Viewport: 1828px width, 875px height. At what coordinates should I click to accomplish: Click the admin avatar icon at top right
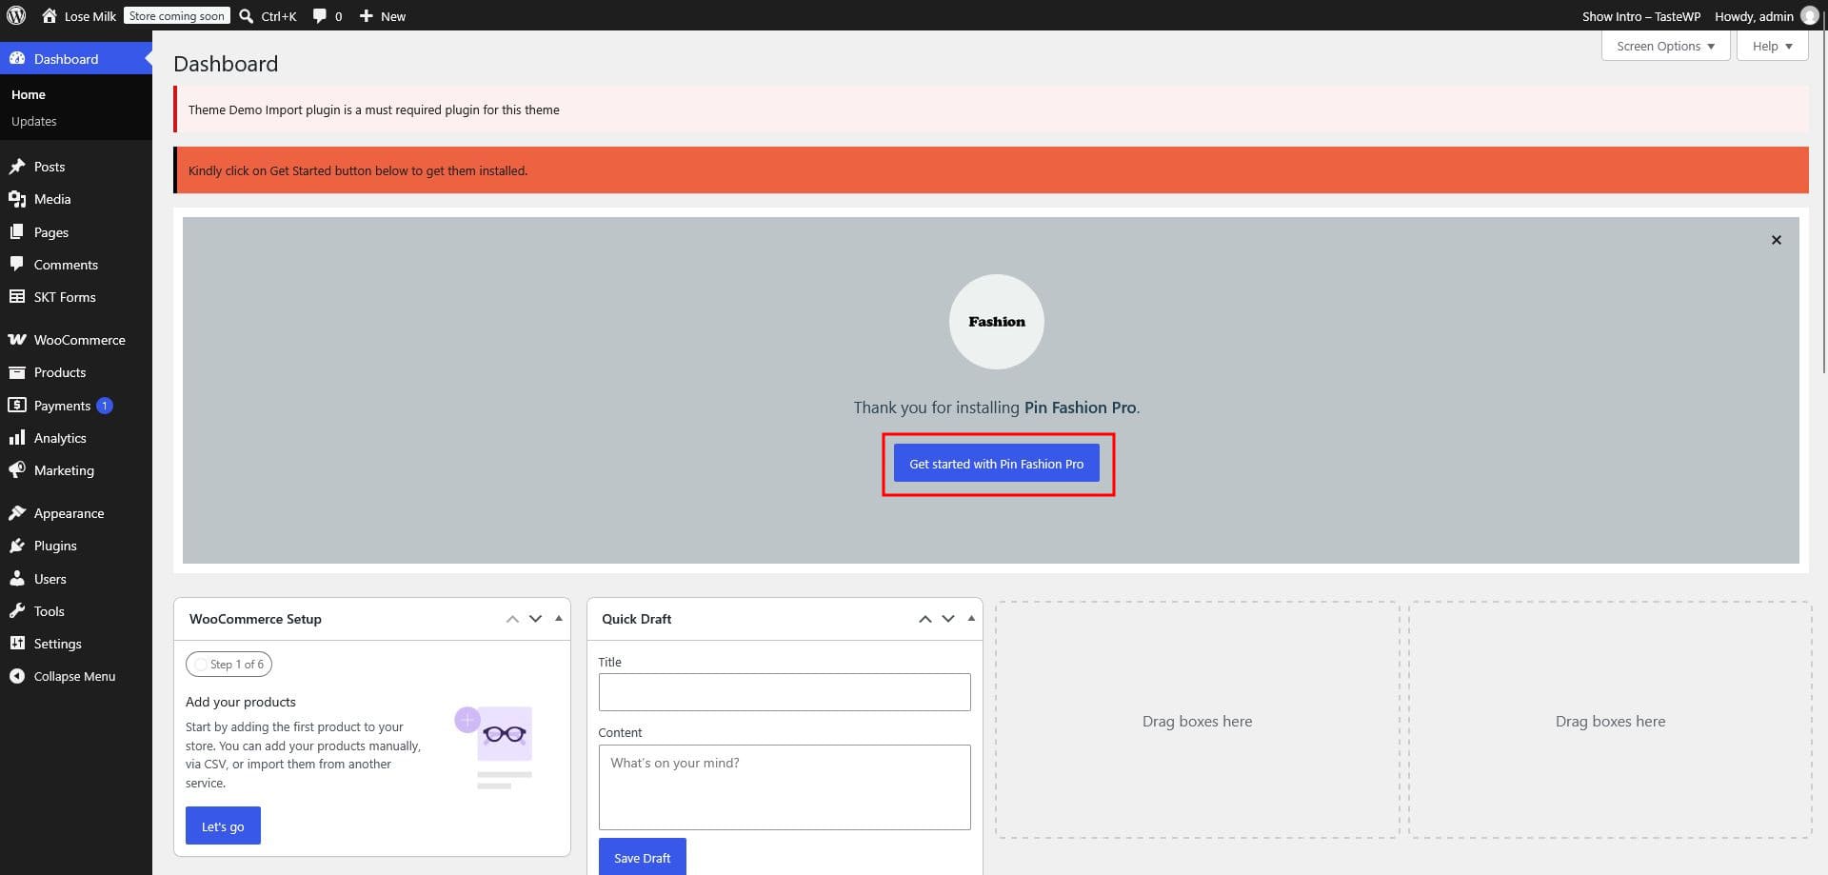tap(1810, 16)
